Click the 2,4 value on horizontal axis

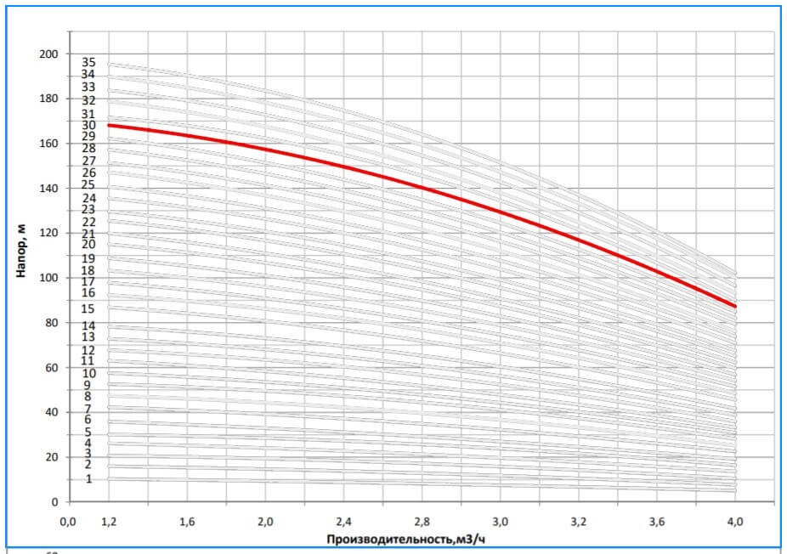click(x=343, y=520)
